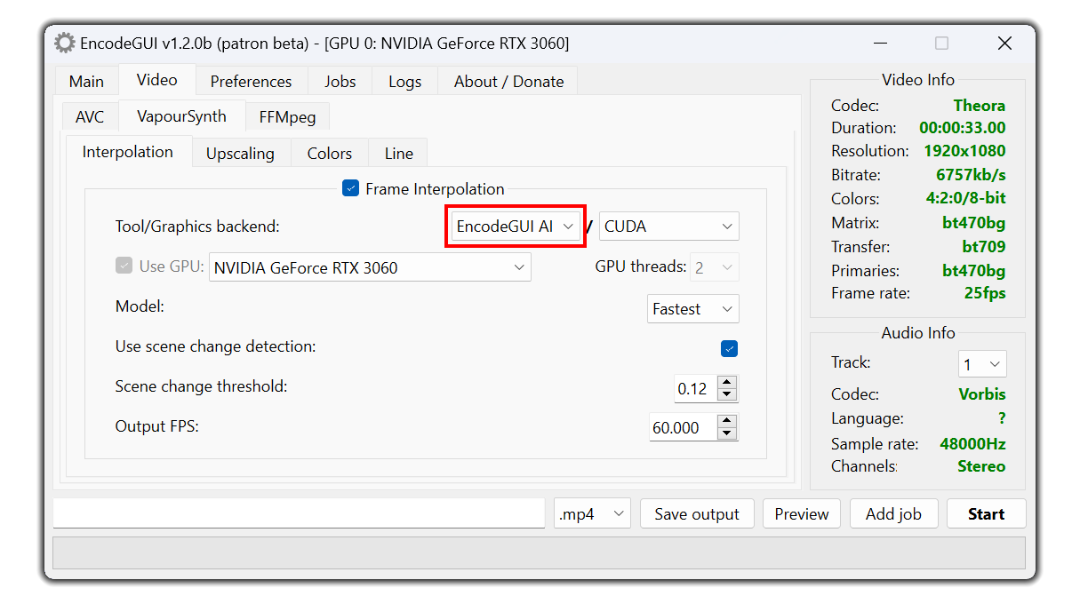Click the Start button
1080x604 pixels.
(986, 513)
